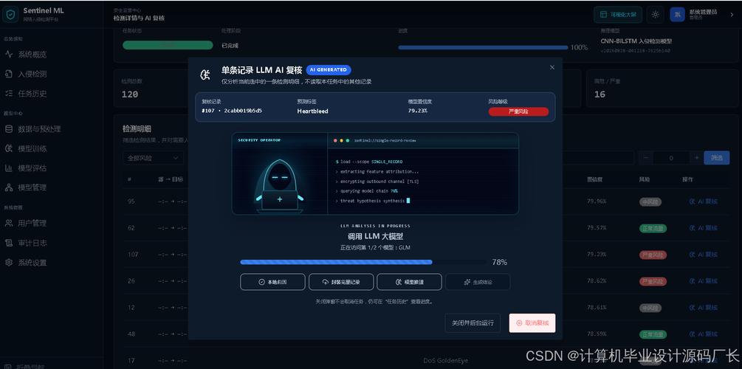This screenshot has height=369, width=742.
Task: Click the green terminal window dot
Action: click(347, 140)
